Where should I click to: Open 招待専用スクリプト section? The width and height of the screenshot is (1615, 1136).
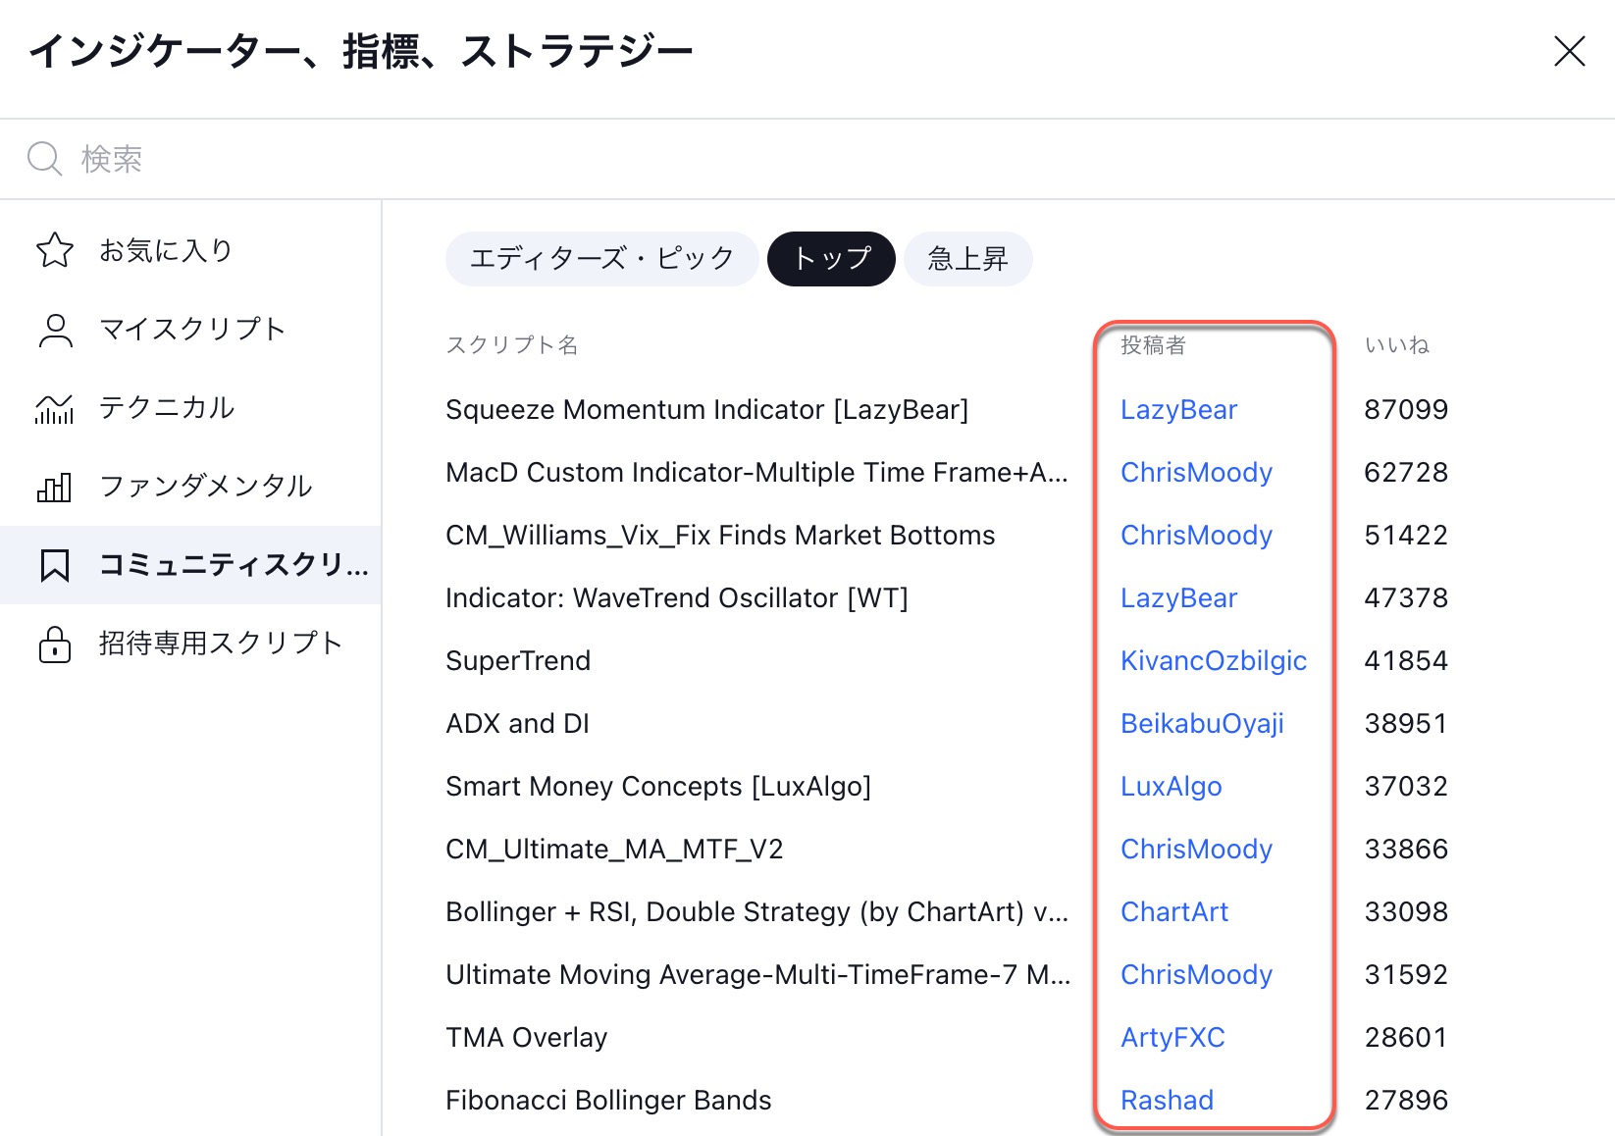point(190,644)
